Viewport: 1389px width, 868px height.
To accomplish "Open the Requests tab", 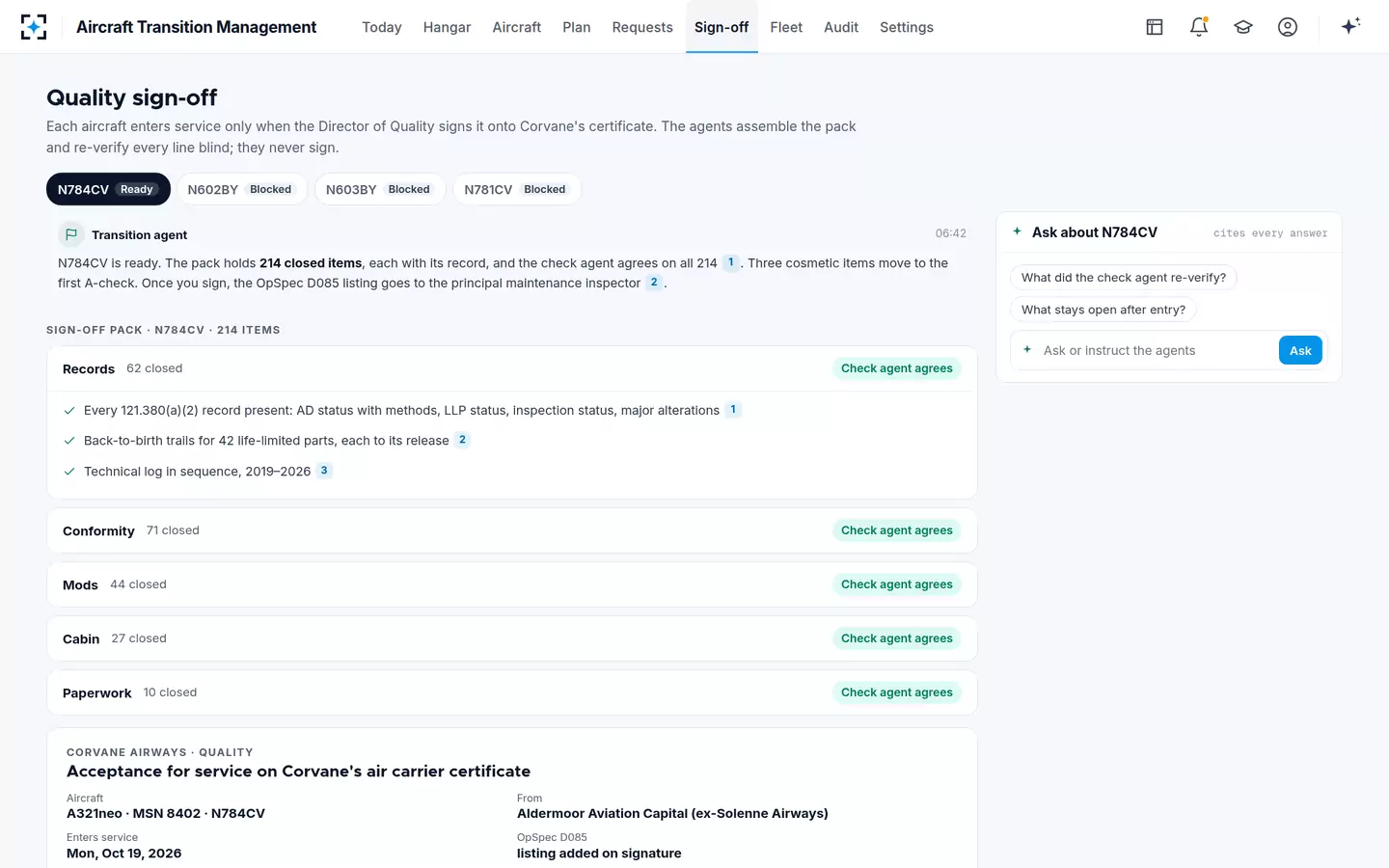I will (x=642, y=27).
